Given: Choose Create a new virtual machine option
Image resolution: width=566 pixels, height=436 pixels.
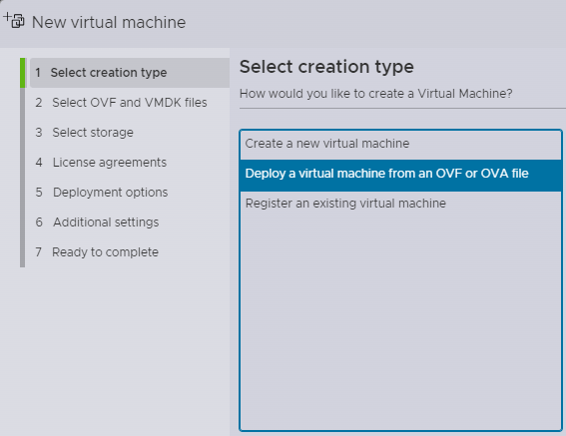Looking at the screenshot, I should (400, 145).
